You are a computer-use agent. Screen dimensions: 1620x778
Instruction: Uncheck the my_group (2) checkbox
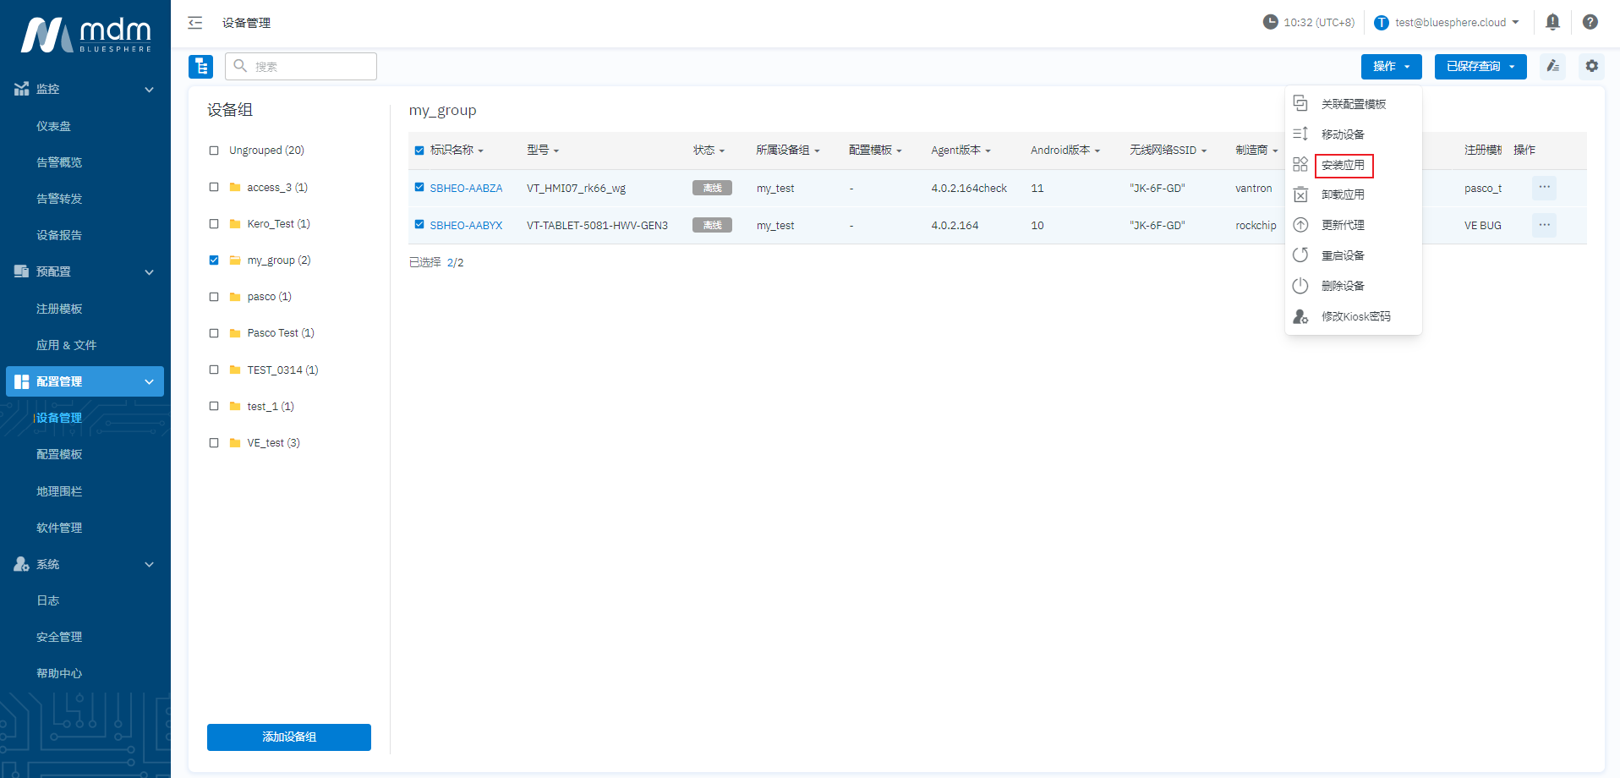pyautogui.click(x=214, y=260)
